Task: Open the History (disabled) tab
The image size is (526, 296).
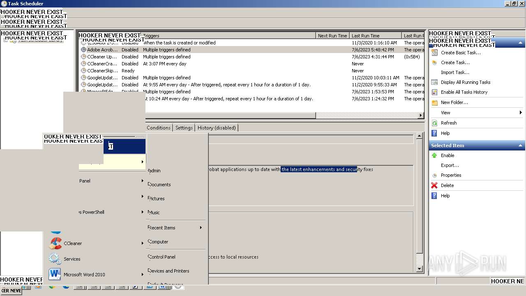Action: coord(217,128)
